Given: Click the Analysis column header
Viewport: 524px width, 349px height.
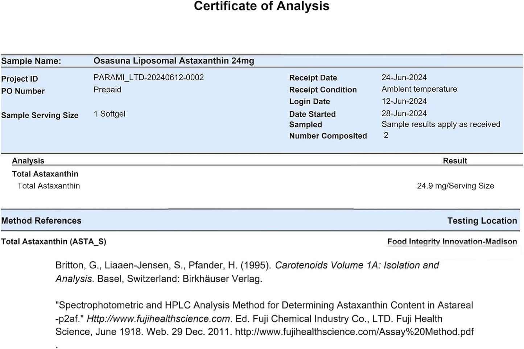Looking at the screenshot, I should [x=28, y=161].
